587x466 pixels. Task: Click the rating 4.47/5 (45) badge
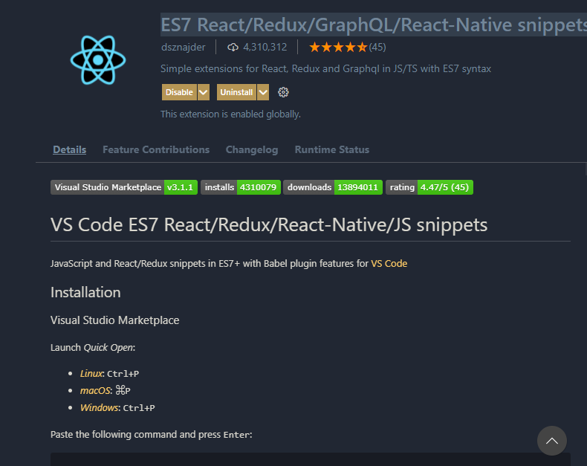pos(429,187)
